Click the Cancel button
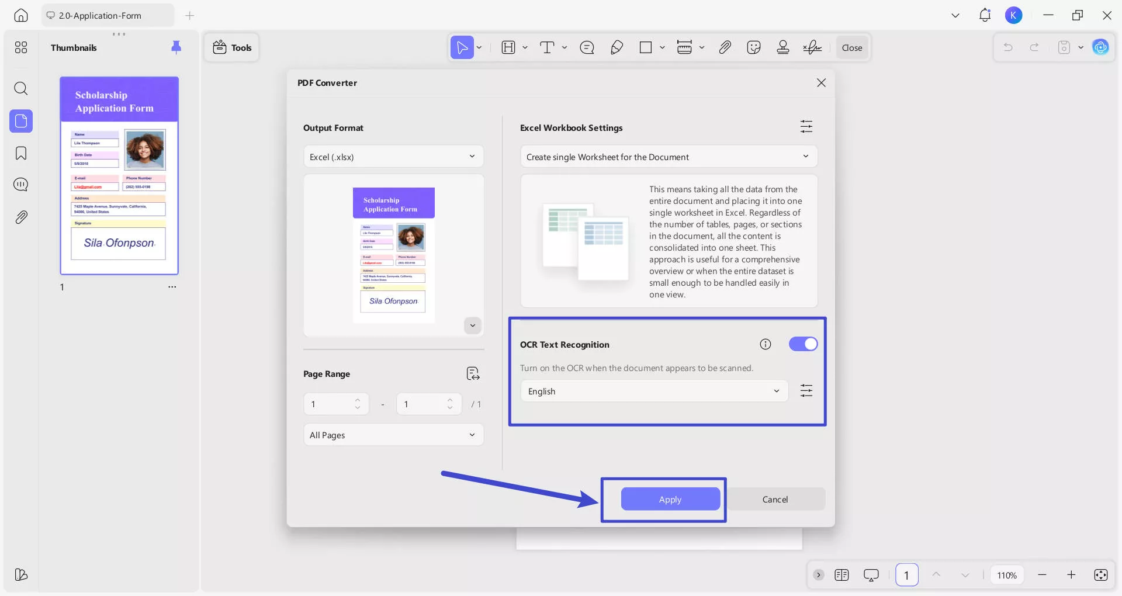The image size is (1122, 596). point(775,499)
